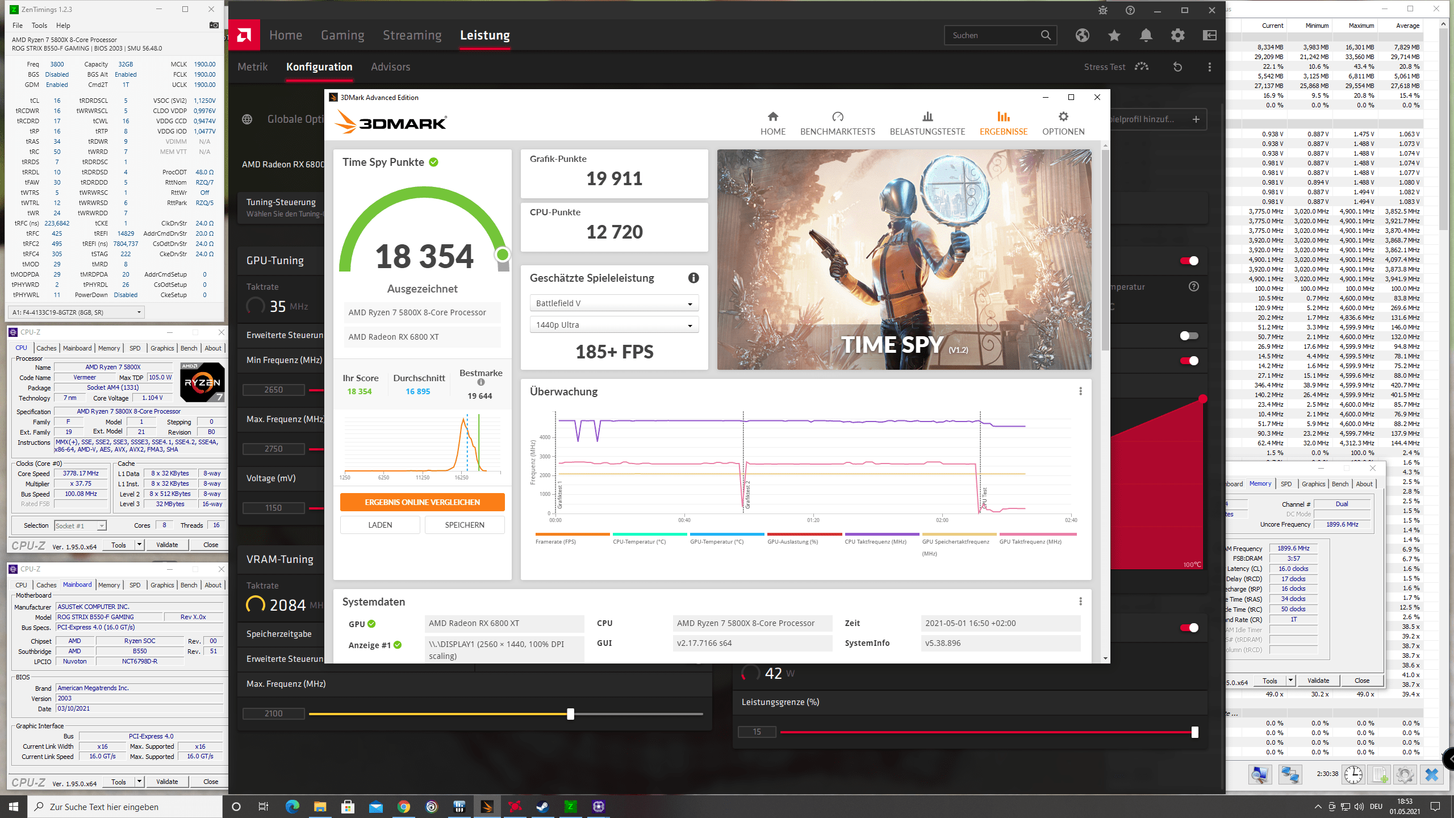Open Radeon tuning more-options menu

pos(1210,67)
